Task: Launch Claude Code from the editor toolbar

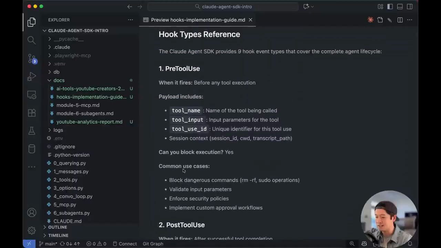Action: coord(370,20)
